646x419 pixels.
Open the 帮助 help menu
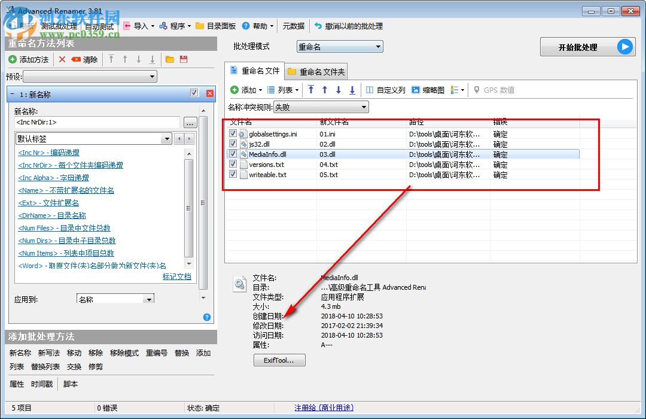point(258,26)
